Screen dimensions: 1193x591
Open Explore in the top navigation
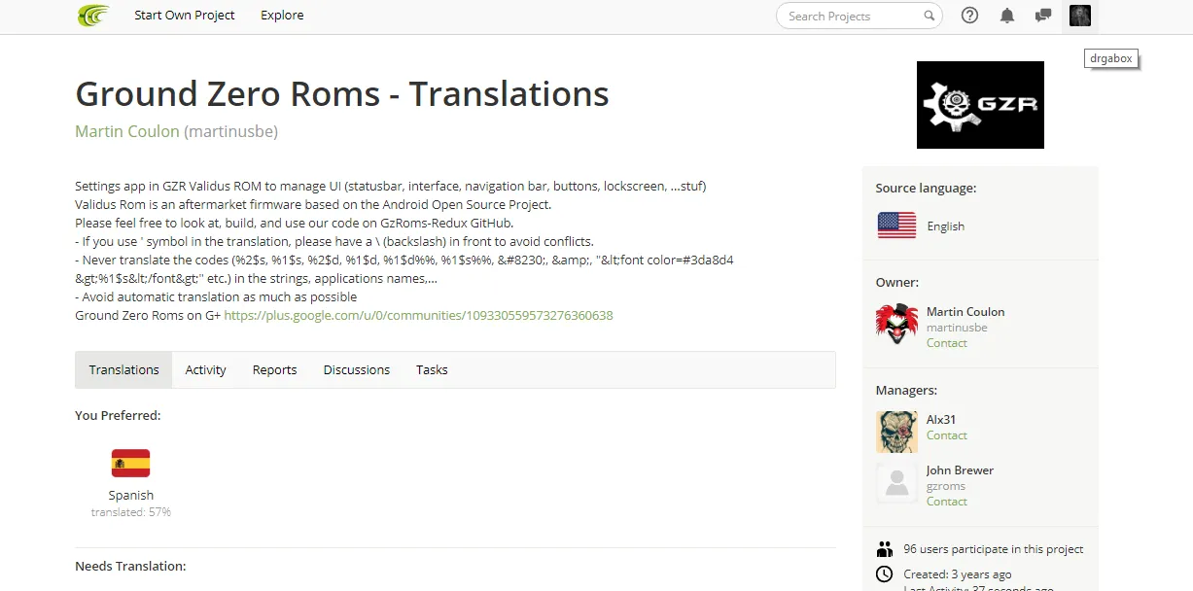point(282,16)
